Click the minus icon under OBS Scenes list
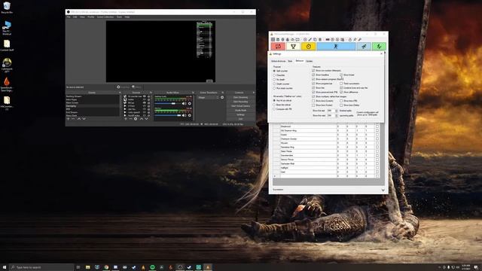The width and height of the screenshot is (482, 271). (73, 119)
